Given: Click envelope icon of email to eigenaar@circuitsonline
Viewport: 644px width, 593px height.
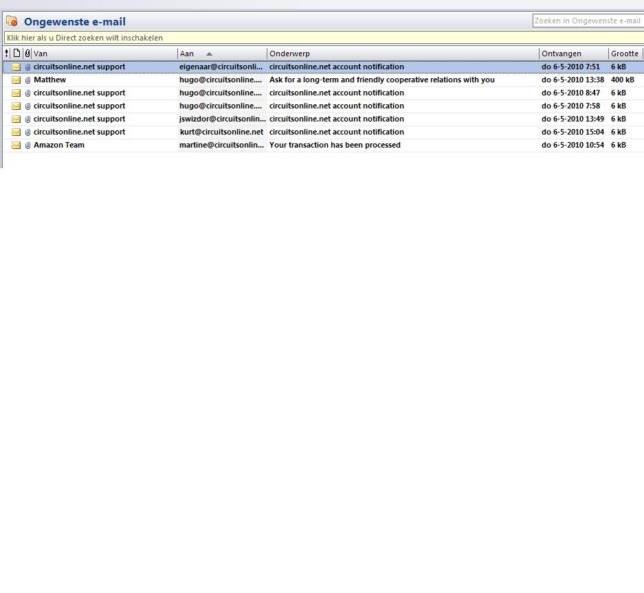Looking at the screenshot, I should coord(16,67).
